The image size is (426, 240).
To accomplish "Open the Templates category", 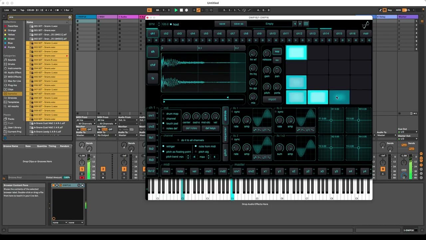I will click(13, 102).
